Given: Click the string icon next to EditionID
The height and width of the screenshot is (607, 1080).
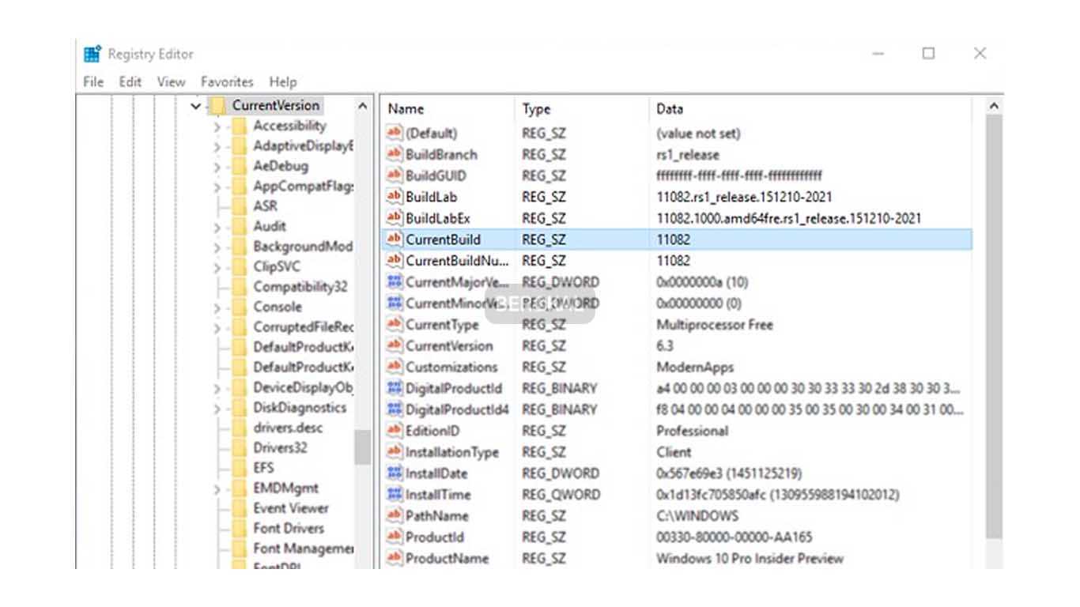Looking at the screenshot, I should pyautogui.click(x=394, y=431).
